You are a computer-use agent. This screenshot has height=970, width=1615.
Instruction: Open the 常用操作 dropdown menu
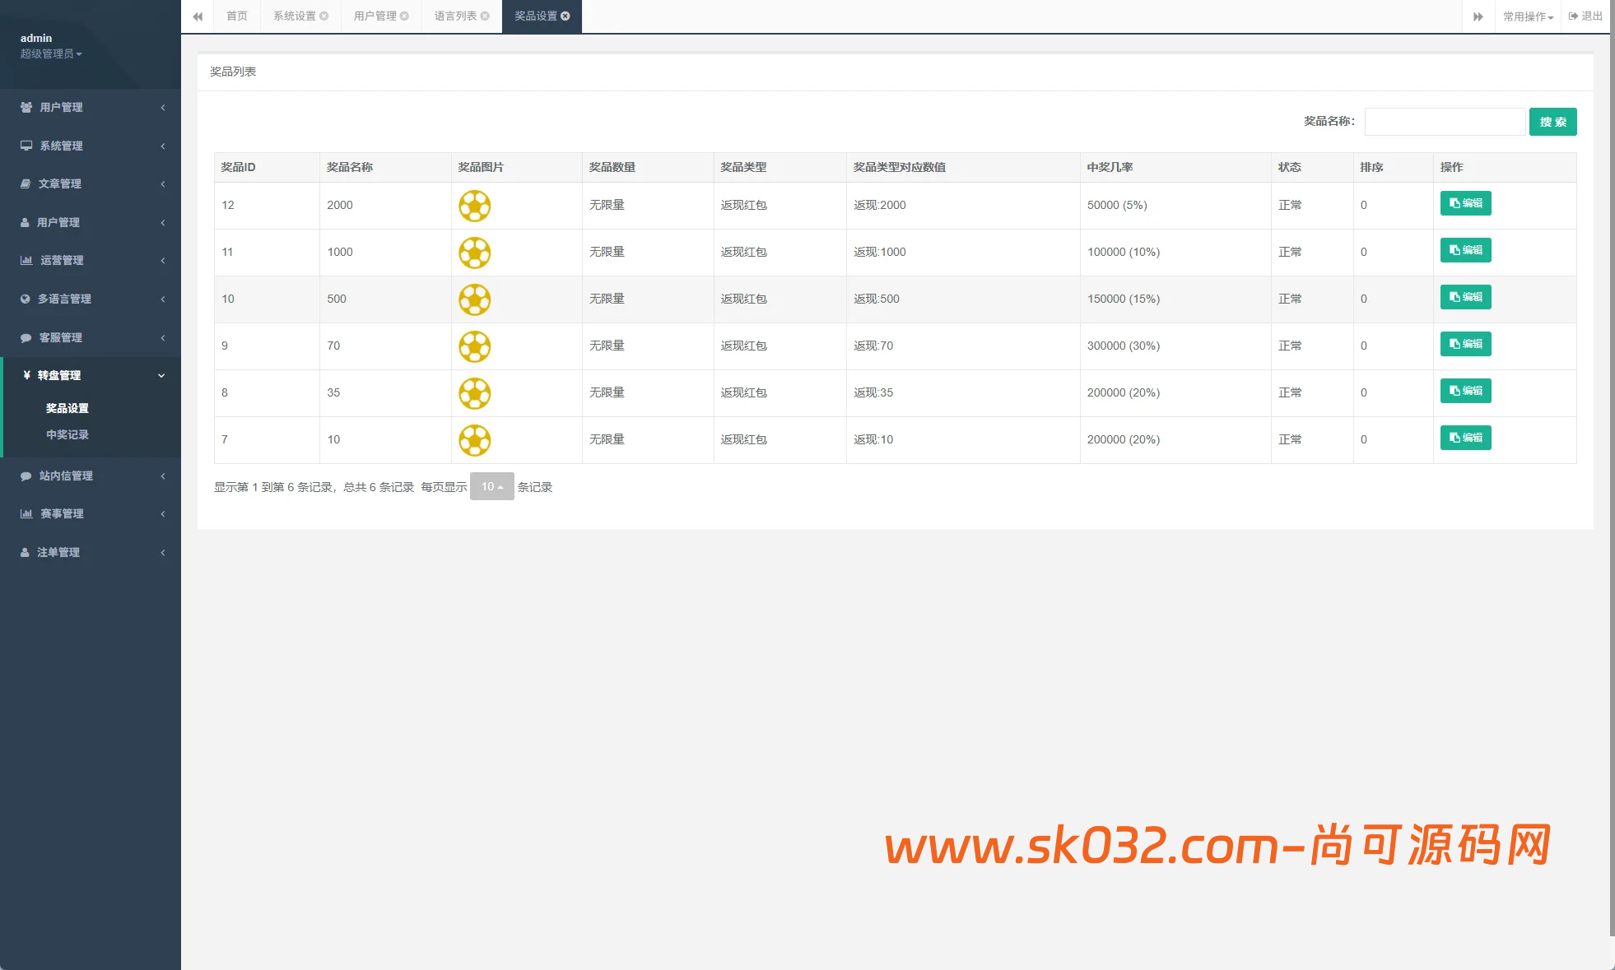tap(1527, 16)
